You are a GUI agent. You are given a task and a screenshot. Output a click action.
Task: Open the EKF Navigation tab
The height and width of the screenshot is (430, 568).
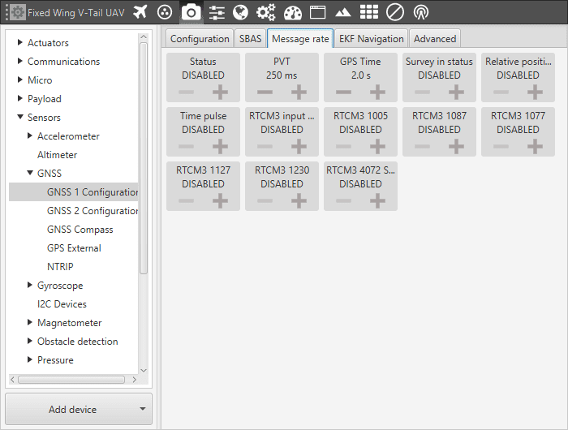pyautogui.click(x=372, y=38)
